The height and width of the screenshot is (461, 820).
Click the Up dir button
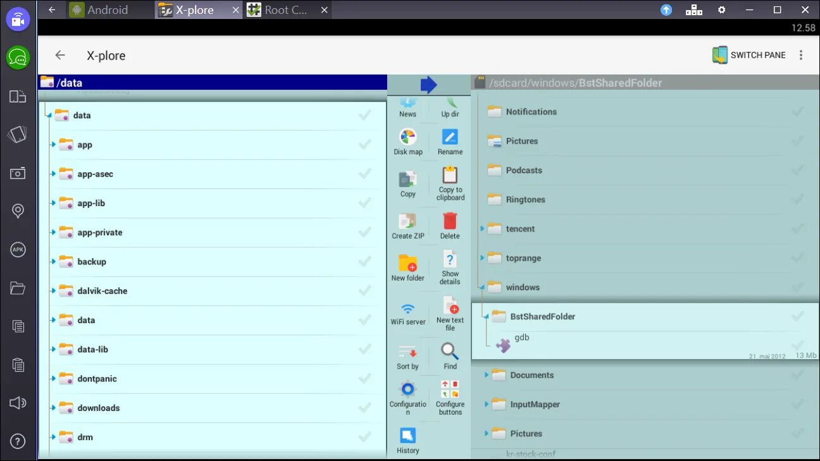tap(450, 106)
